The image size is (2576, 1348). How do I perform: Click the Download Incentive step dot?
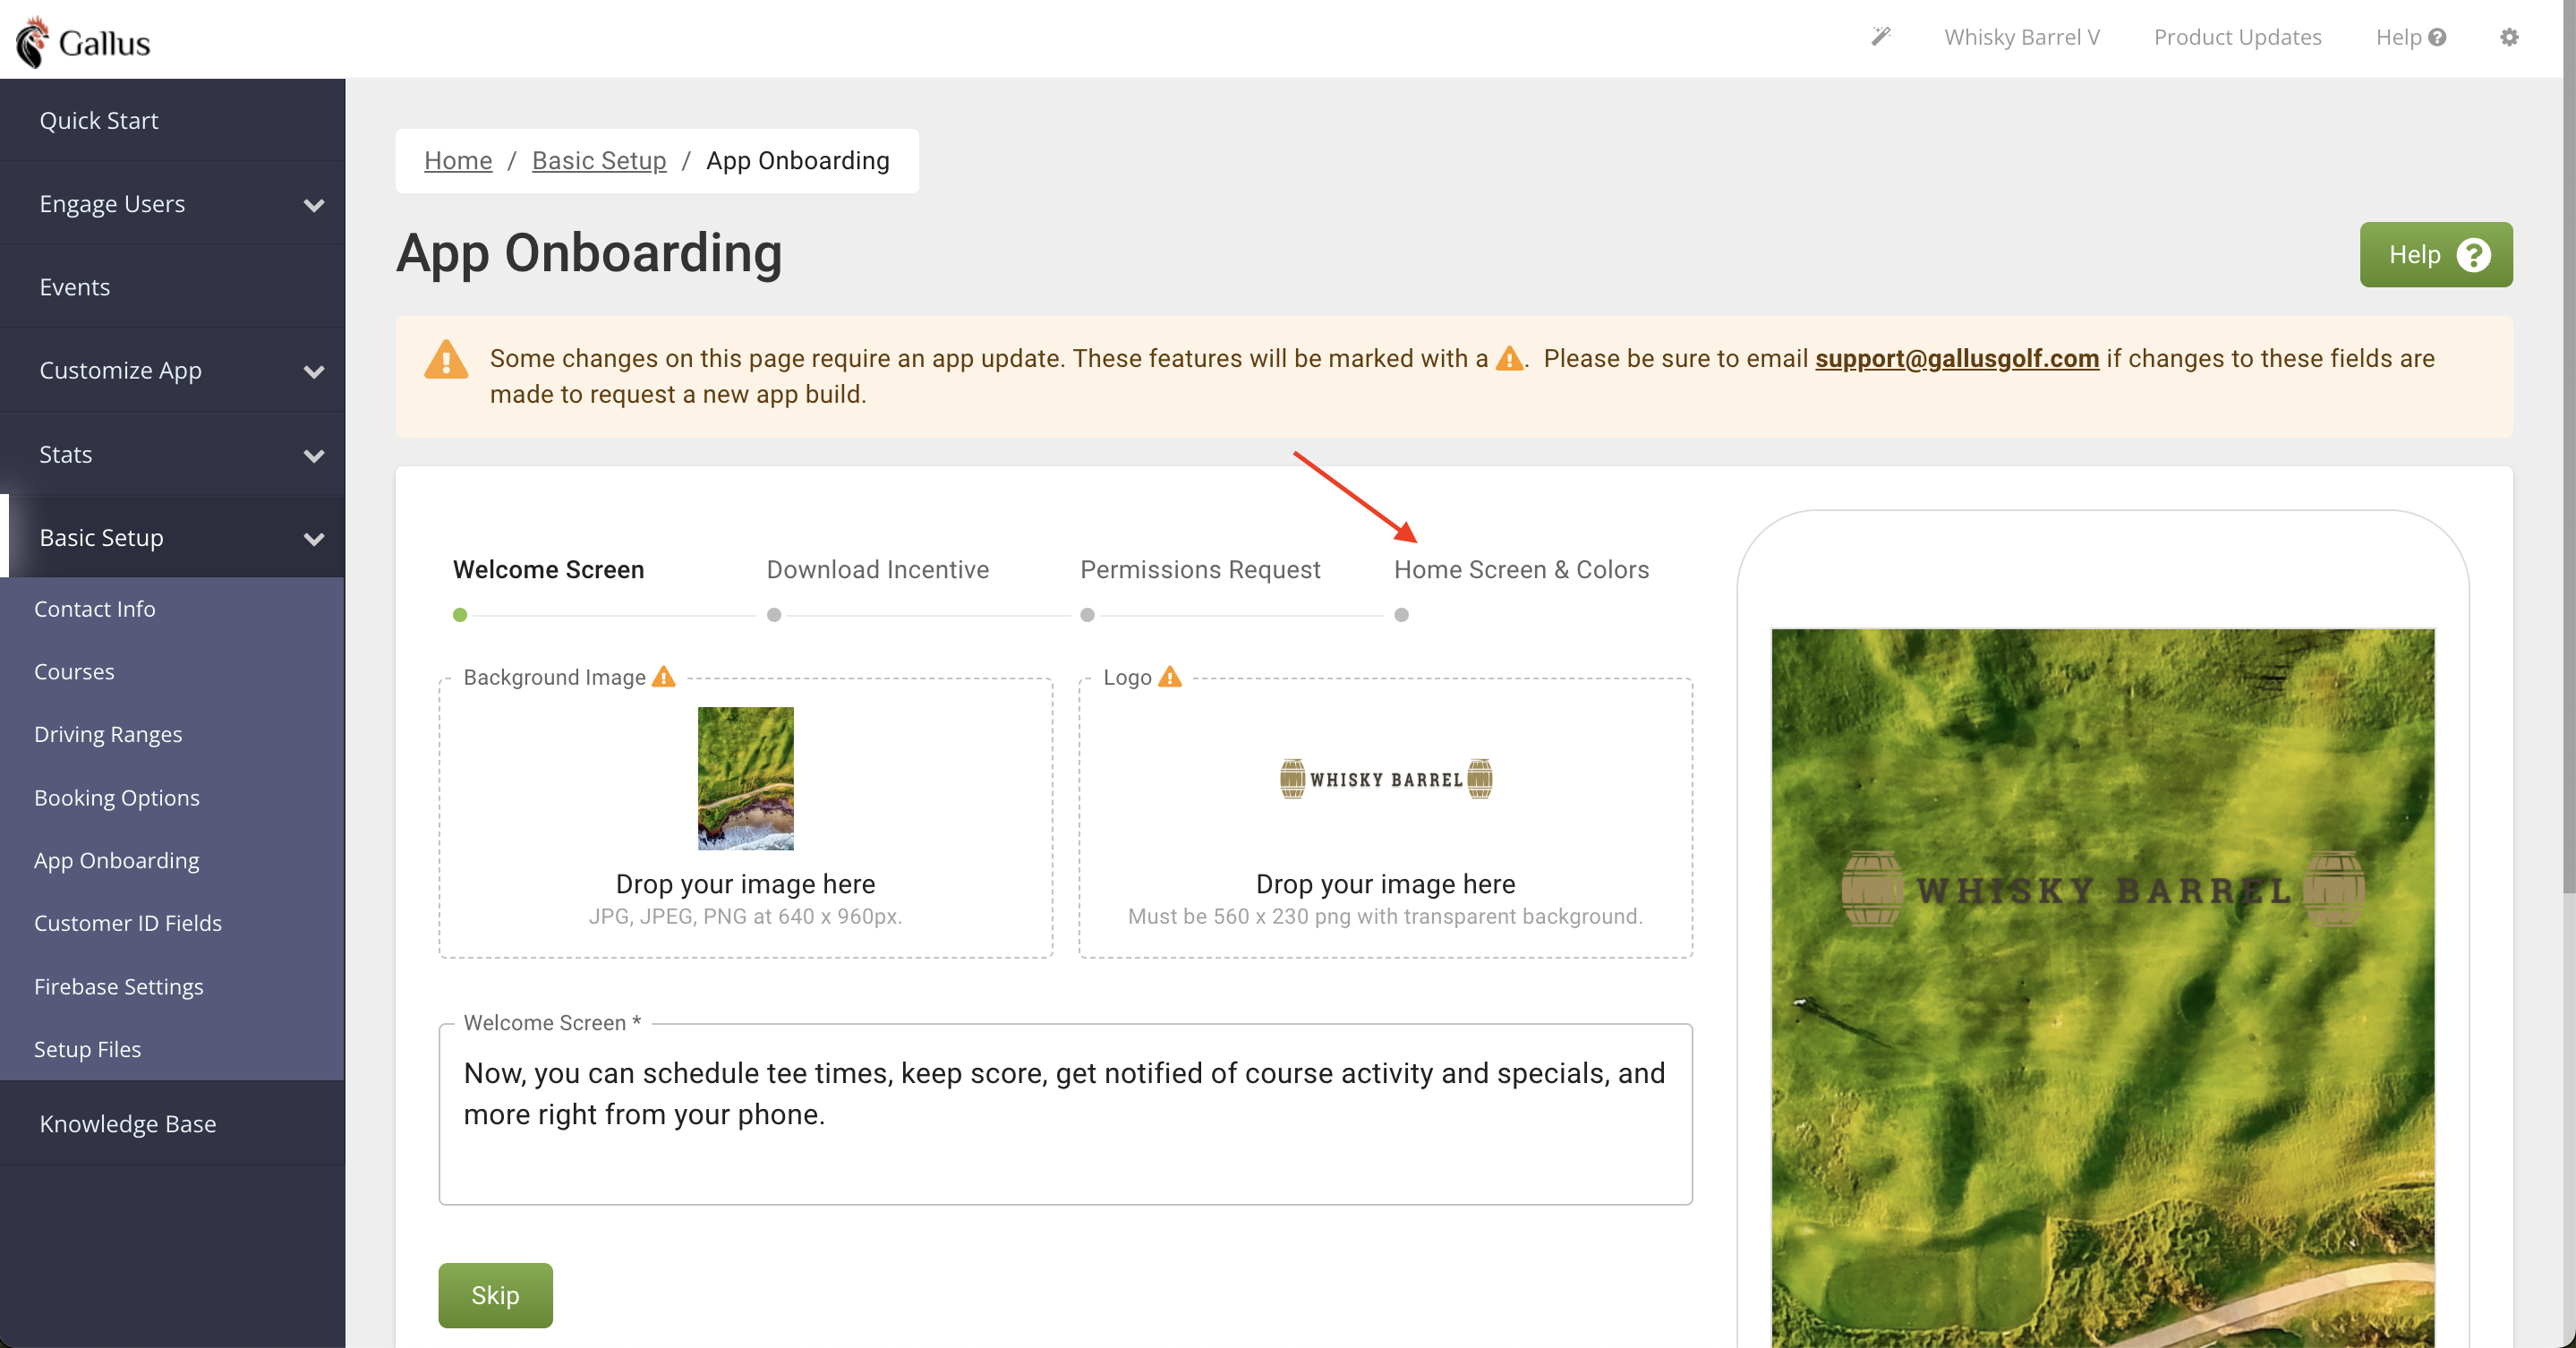(774, 615)
